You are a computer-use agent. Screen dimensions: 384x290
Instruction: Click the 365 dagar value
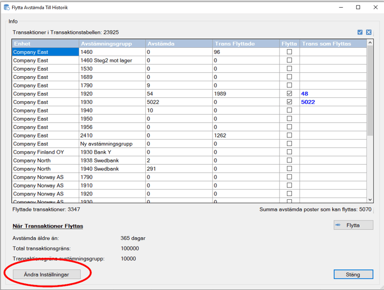(x=133, y=238)
